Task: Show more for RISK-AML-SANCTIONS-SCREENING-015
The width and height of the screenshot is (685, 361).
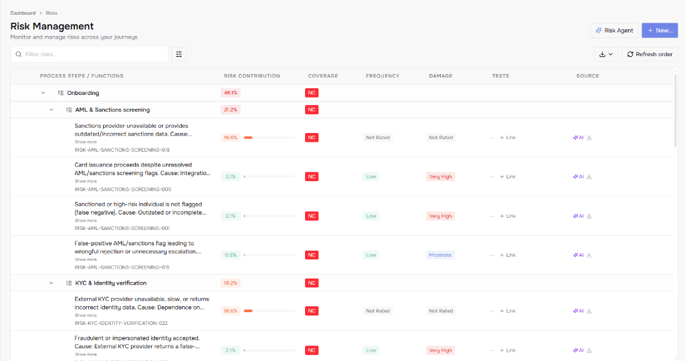Action: (86, 259)
